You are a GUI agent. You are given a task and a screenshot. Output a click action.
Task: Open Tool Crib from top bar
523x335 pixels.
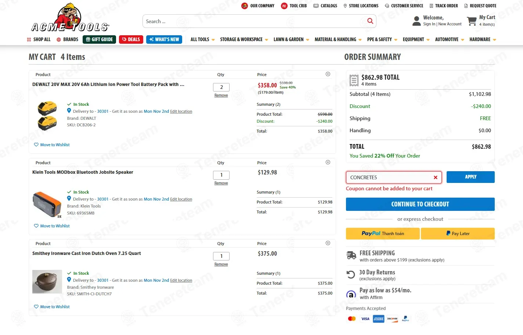pyautogui.click(x=294, y=6)
